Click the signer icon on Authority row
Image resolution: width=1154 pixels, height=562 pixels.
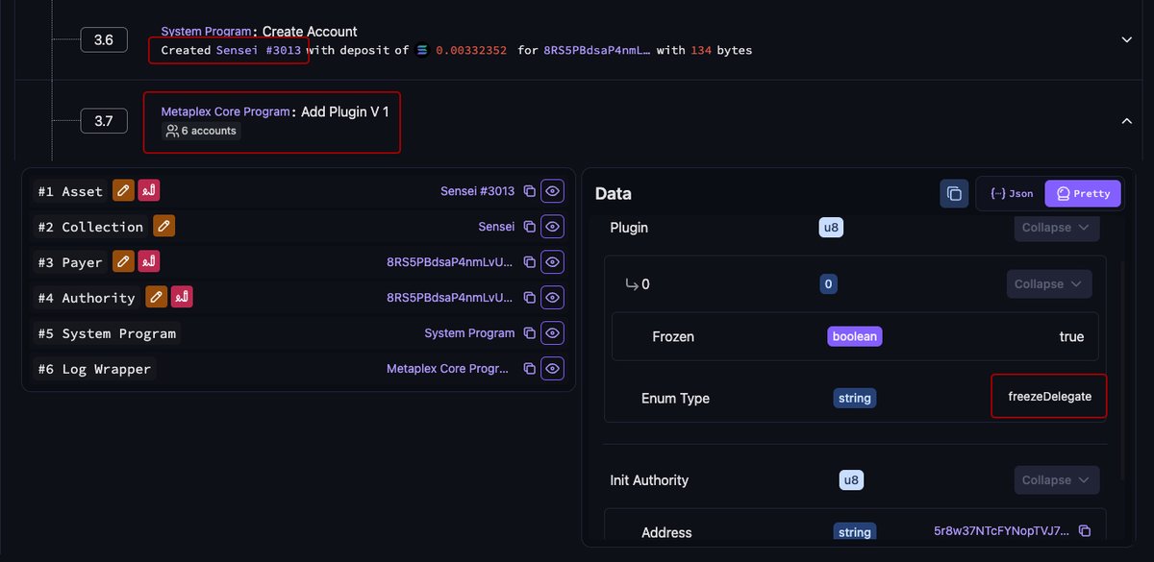point(182,297)
